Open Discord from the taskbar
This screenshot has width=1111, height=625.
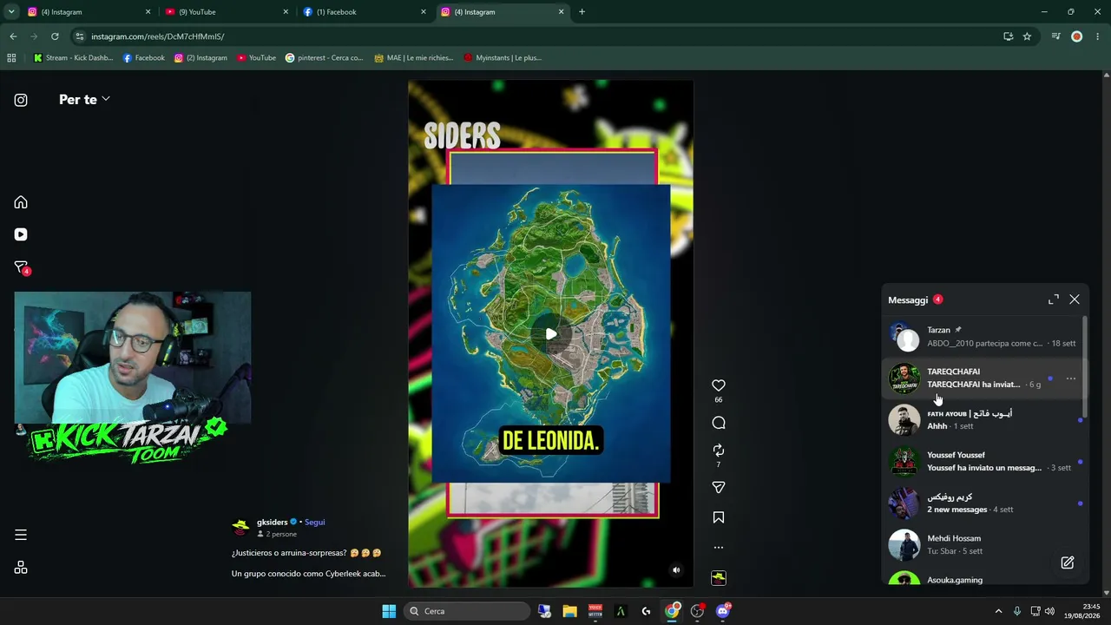723,611
